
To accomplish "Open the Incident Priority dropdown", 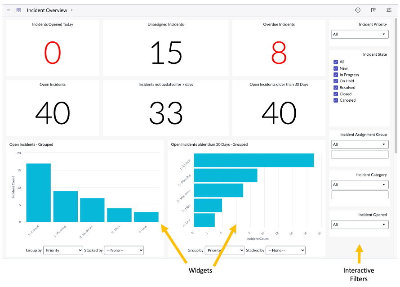I will coord(360,34).
